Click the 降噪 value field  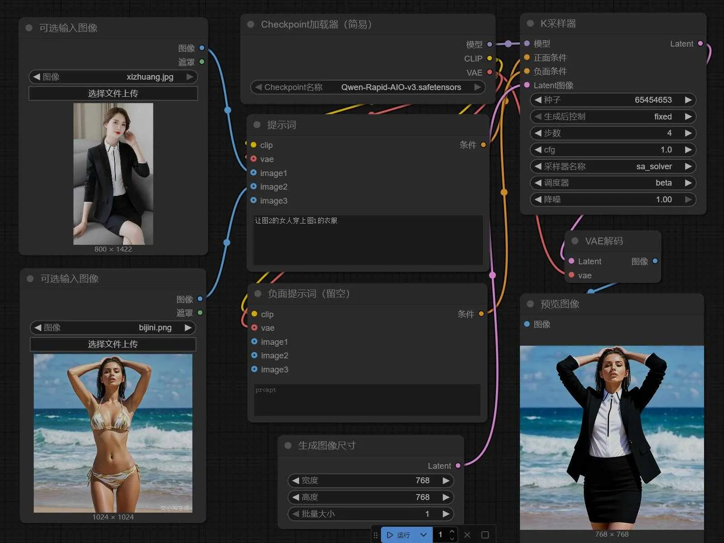click(x=613, y=200)
